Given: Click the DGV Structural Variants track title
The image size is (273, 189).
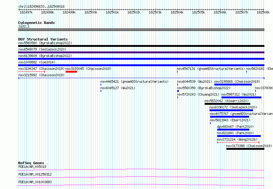Looking at the screenshot, I should tap(43, 39).
